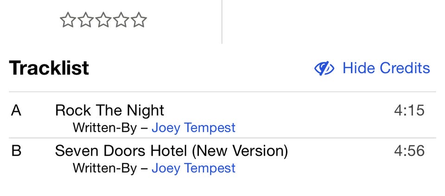Select the fourth rating star
The height and width of the screenshot is (196, 445).
click(121, 20)
